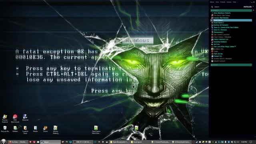Click The Bard's Tale Trilogy game icon
The height and width of the screenshot is (144, 256).
tap(212, 15)
